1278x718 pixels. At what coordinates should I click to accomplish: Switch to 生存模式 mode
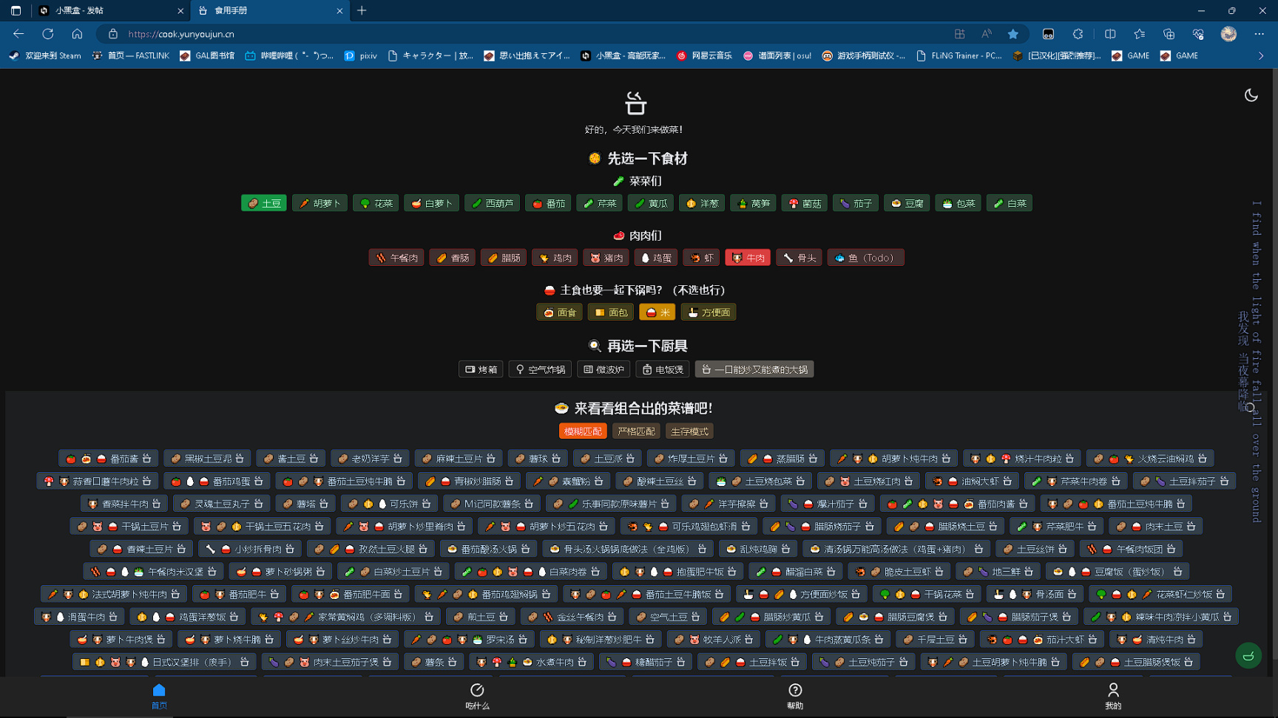[689, 431]
